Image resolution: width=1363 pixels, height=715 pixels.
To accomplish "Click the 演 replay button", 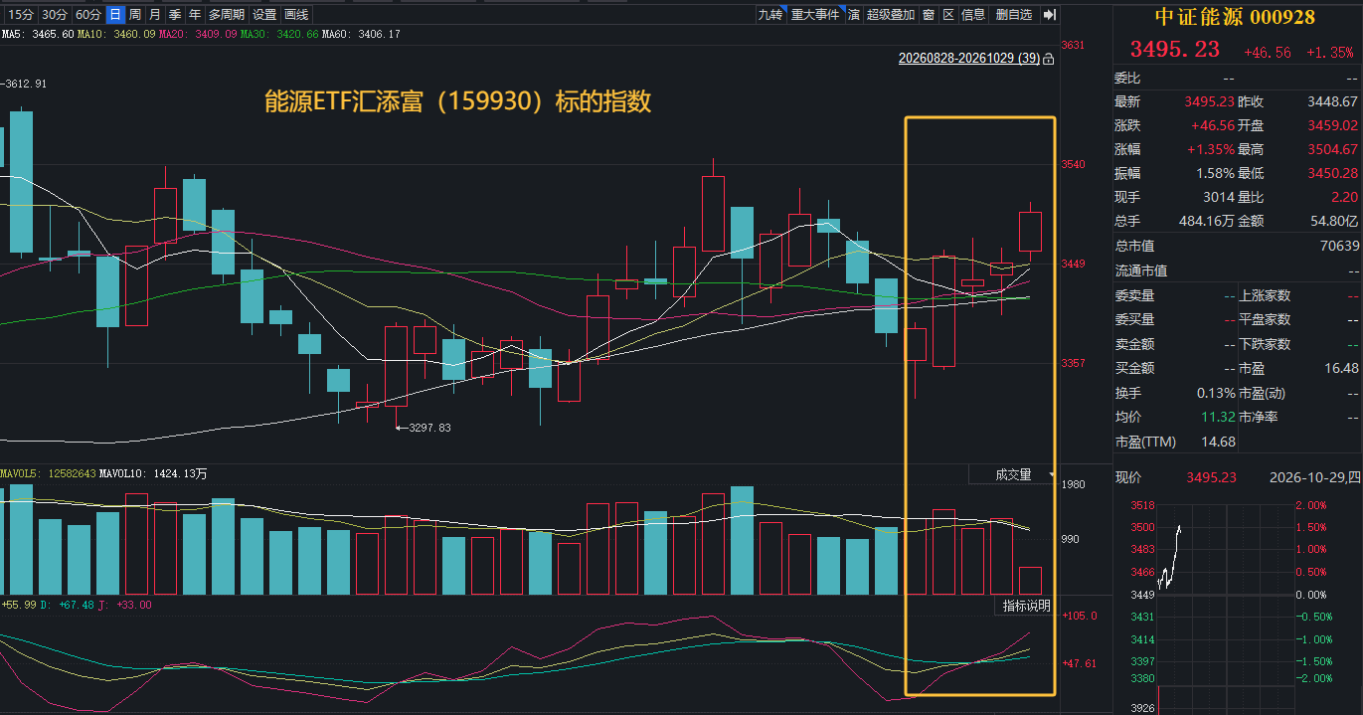I will click(854, 14).
